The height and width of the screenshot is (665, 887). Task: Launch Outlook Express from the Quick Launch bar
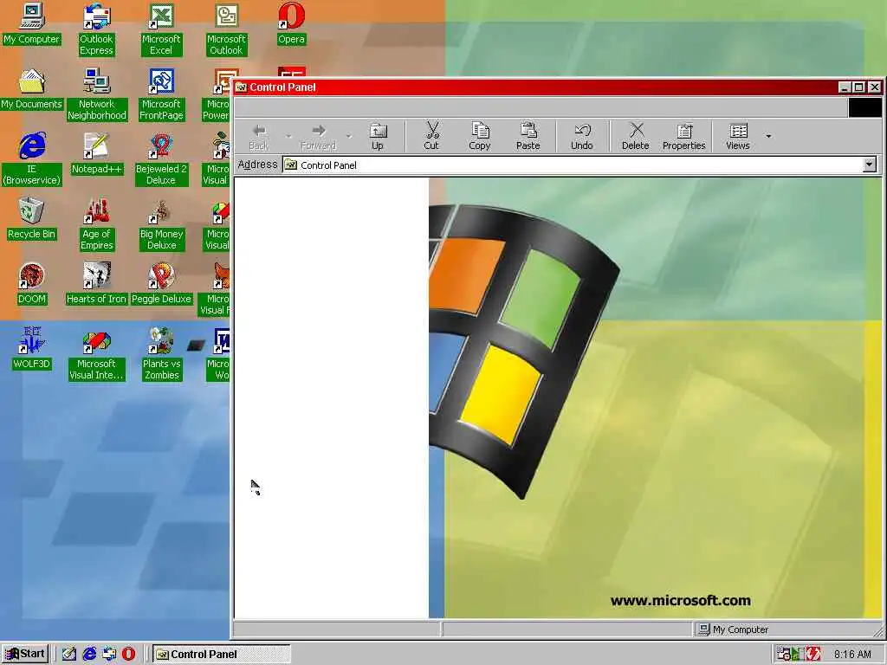[x=109, y=654]
